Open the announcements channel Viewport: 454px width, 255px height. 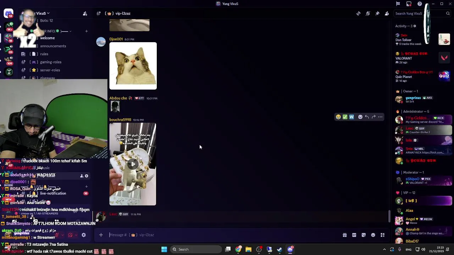pyautogui.click(x=53, y=46)
